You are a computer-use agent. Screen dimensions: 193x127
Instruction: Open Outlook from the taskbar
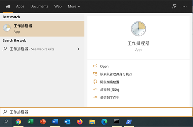pos(67,122)
